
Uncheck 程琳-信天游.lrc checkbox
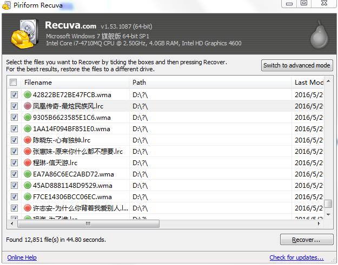[x=14, y=163]
